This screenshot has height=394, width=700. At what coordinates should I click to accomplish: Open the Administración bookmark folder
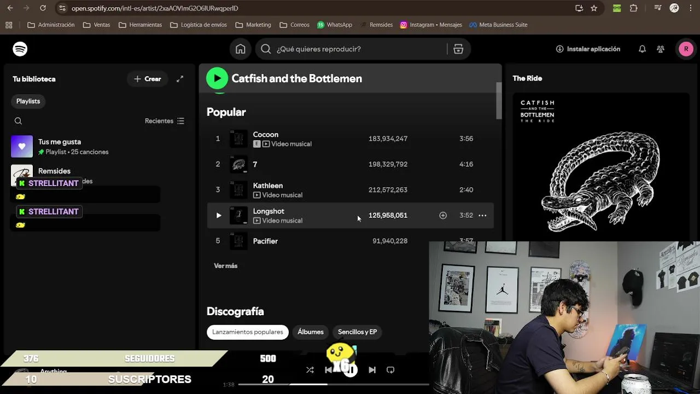[x=51, y=25]
